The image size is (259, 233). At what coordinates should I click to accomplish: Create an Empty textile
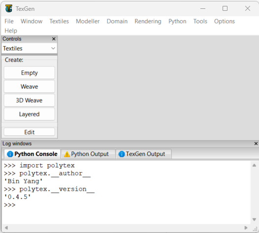[29, 73]
